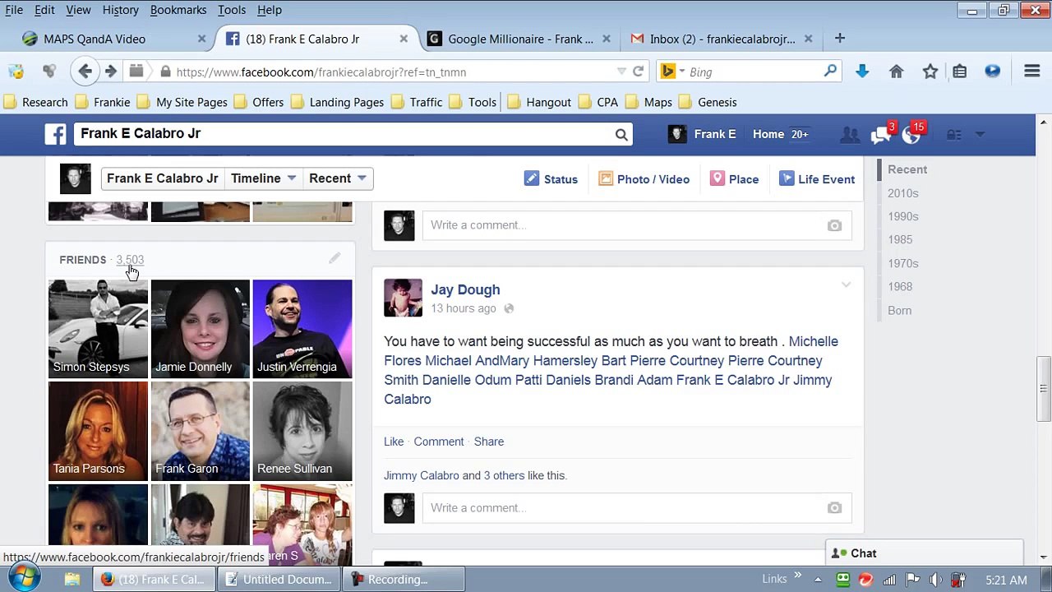The width and height of the screenshot is (1052, 592).
Task: Open Jamie Donnelly friend thumbnail
Action: pyautogui.click(x=200, y=329)
